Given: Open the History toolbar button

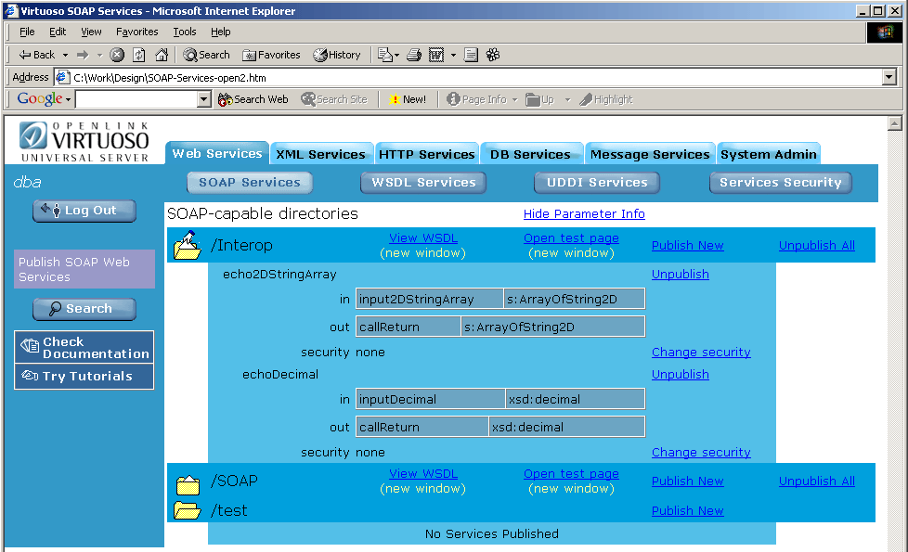Looking at the screenshot, I should [x=337, y=55].
